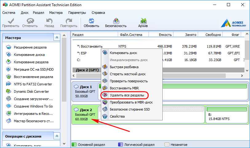
Task: Open NTFS to FAT32 Converter
Action: pyautogui.click(x=33, y=84)
